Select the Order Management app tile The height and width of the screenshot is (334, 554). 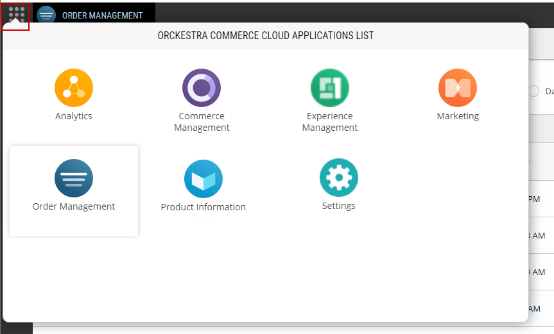[74, 191]
